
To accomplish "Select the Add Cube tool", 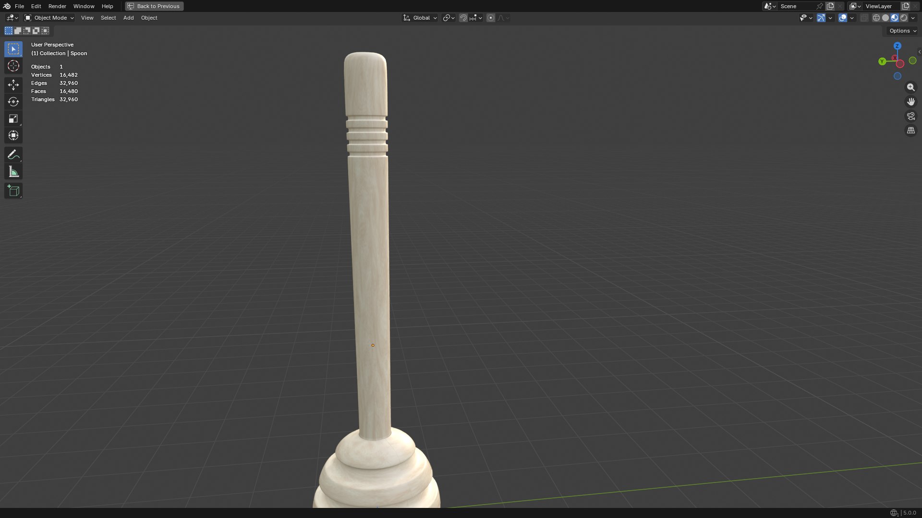I will pyautogui.click(x=13, y=191).
